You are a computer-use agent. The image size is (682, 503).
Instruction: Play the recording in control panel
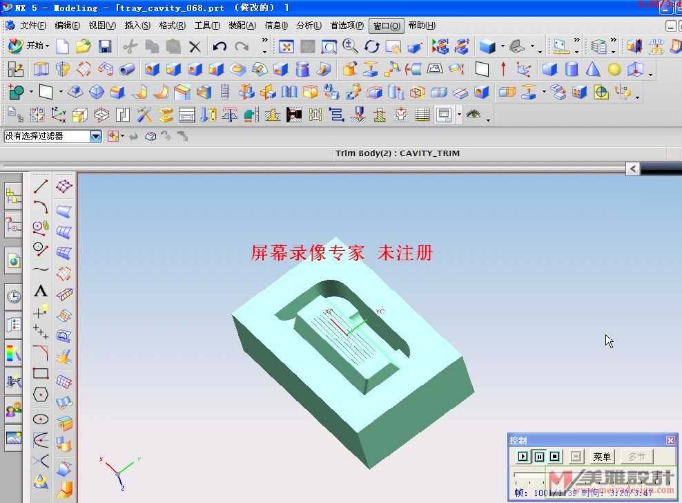(523, 457)
